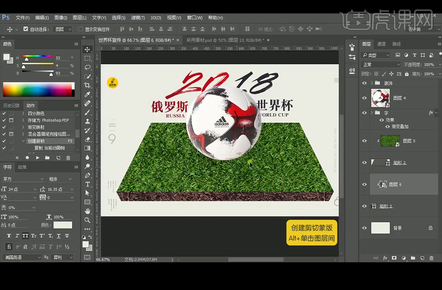The image size is (442, 290).
Task: Open the 滤镜 menu
Action: pyautogui.click(x=138, y=17)
